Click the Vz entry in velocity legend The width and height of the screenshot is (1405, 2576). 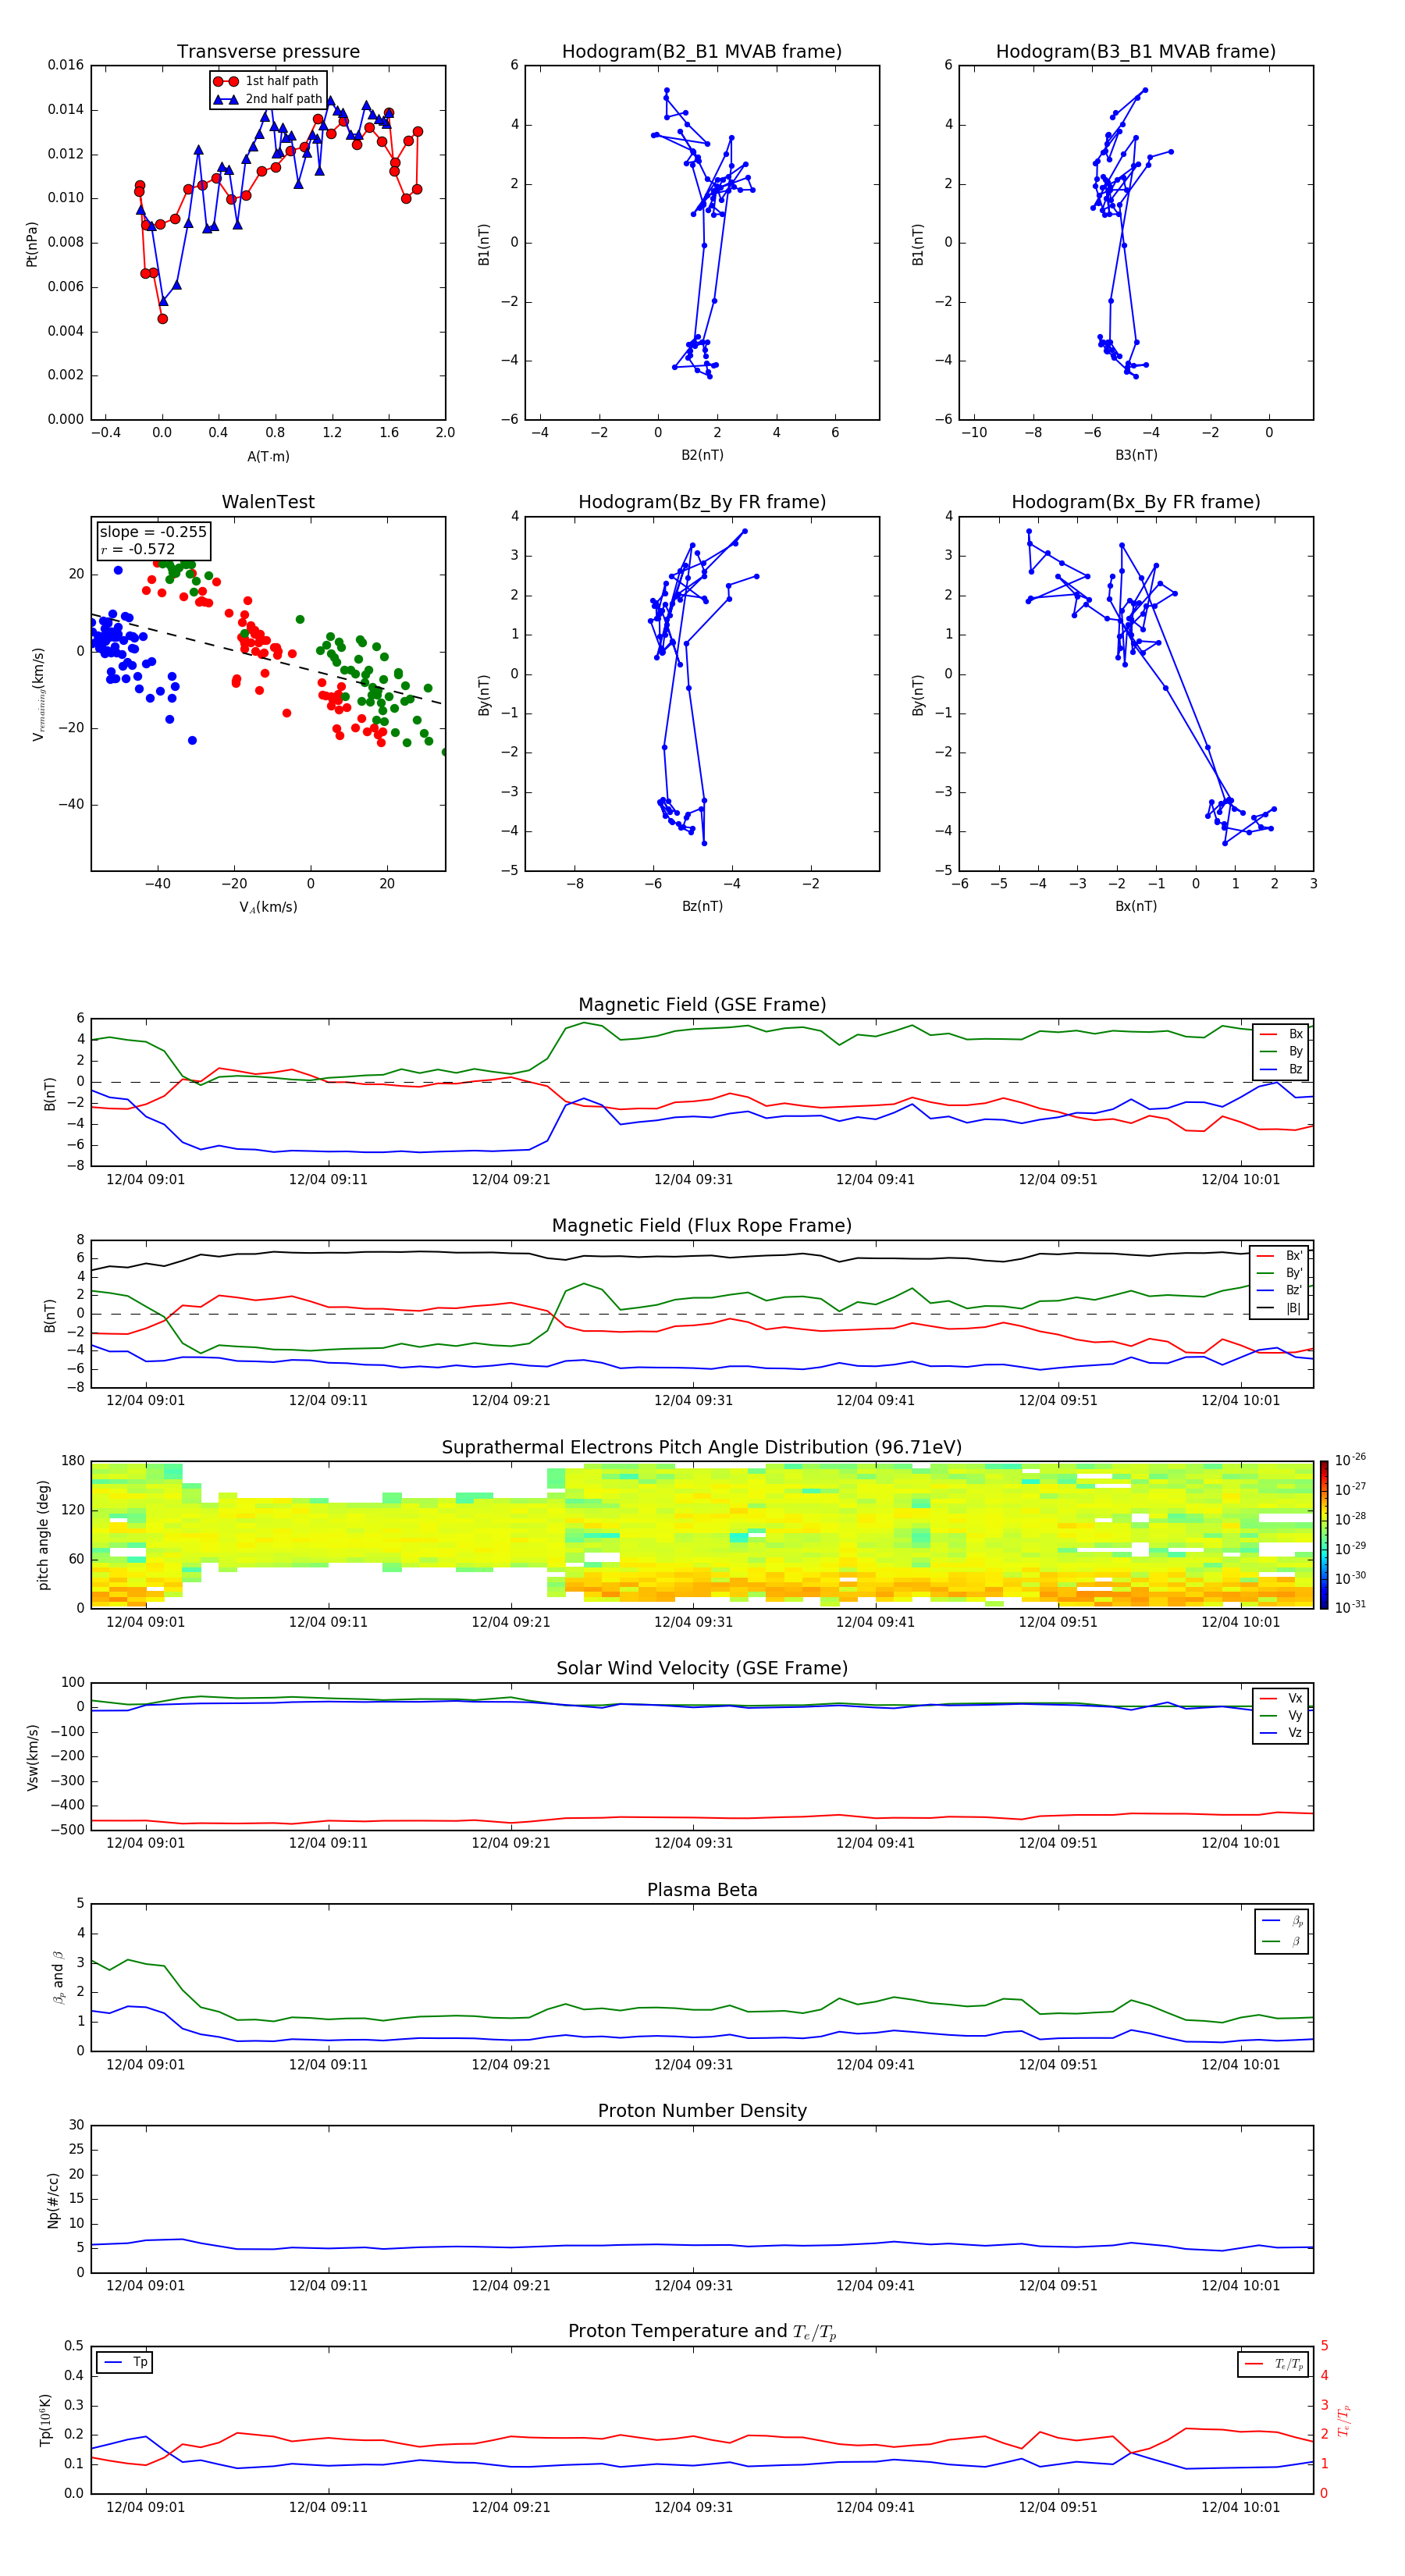1282,1733
